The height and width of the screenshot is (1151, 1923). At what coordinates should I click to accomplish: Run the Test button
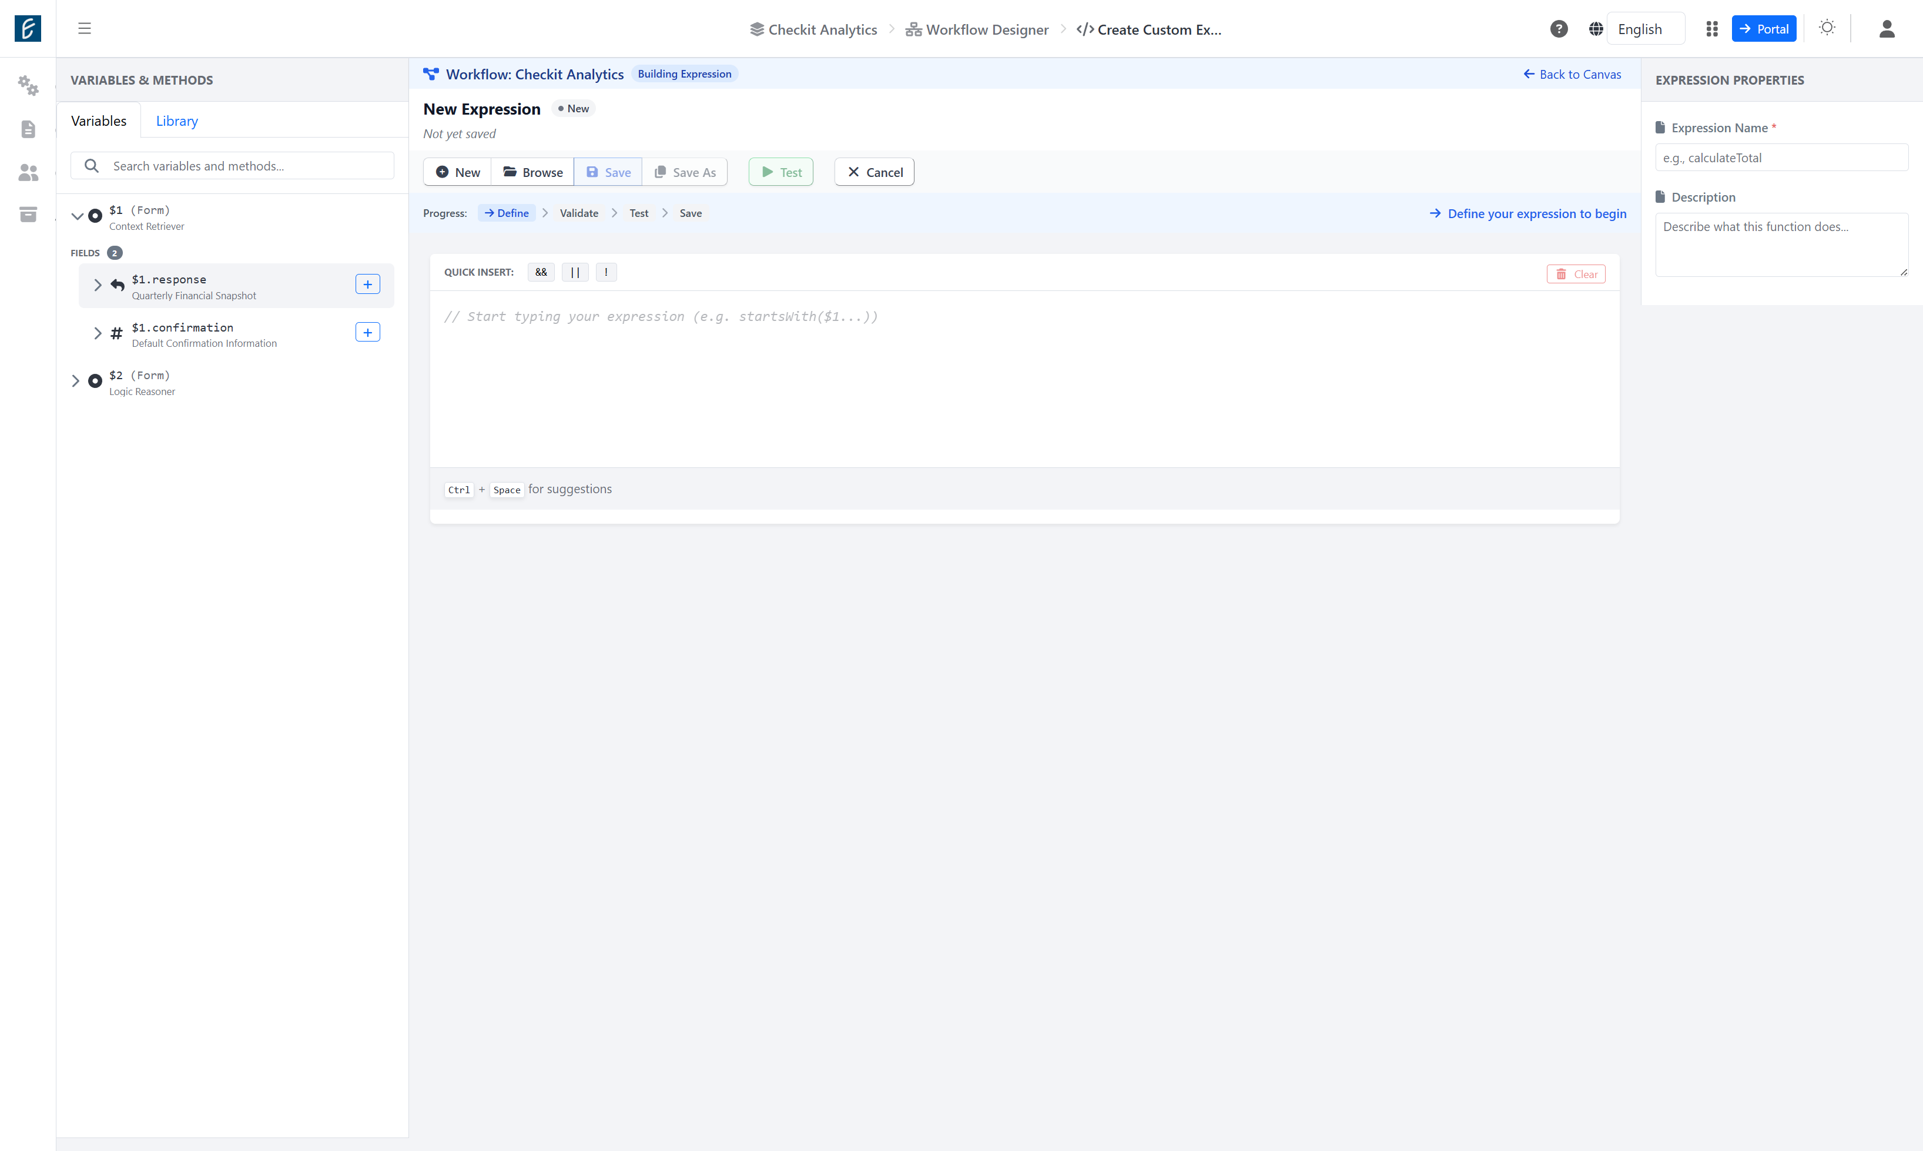click(781, 172)
